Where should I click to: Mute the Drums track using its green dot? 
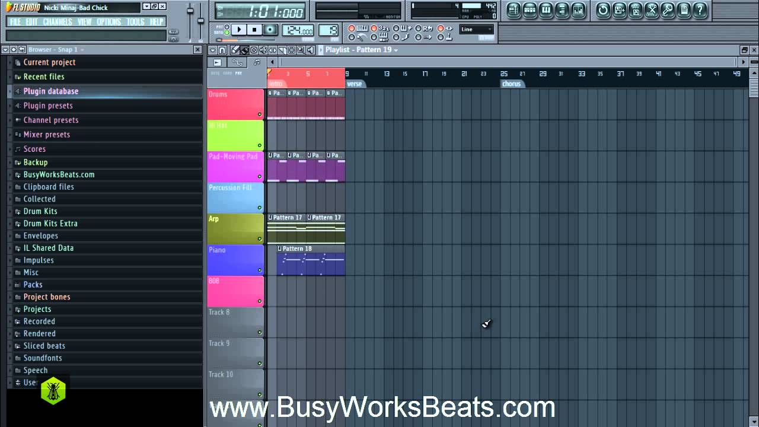(x=259, y=114)
